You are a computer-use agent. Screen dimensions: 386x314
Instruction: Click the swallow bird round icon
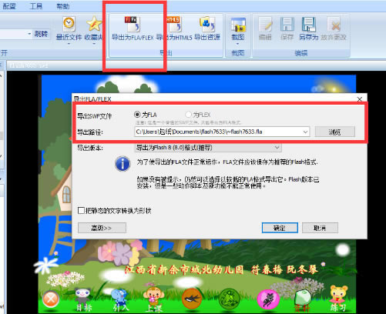(x=192, y=299)
